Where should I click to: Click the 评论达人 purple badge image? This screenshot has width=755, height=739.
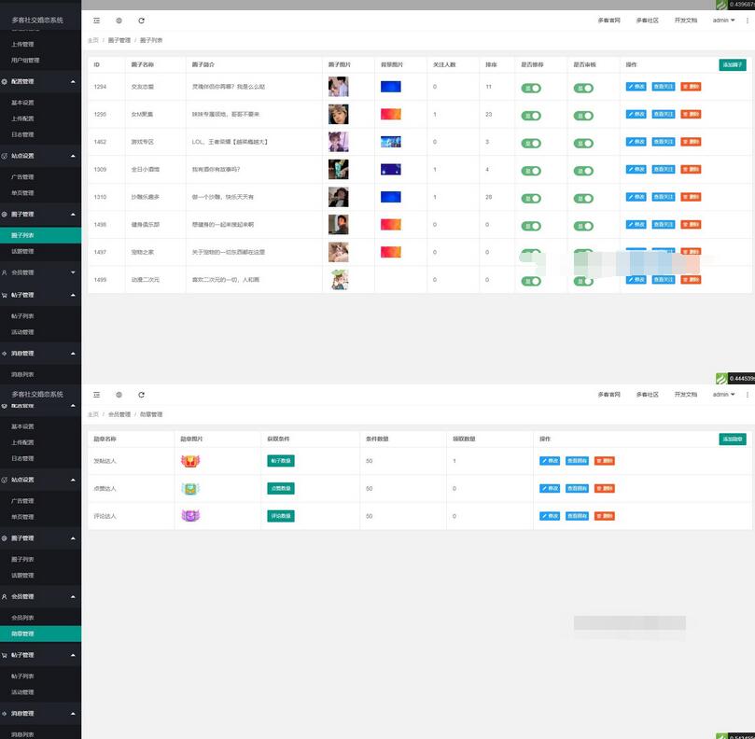(190, 515)
